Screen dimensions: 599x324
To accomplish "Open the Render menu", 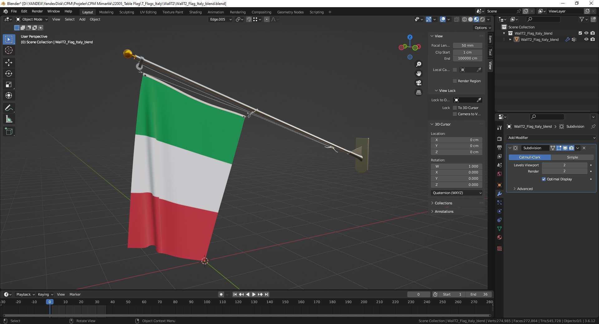I will (37, 11).
